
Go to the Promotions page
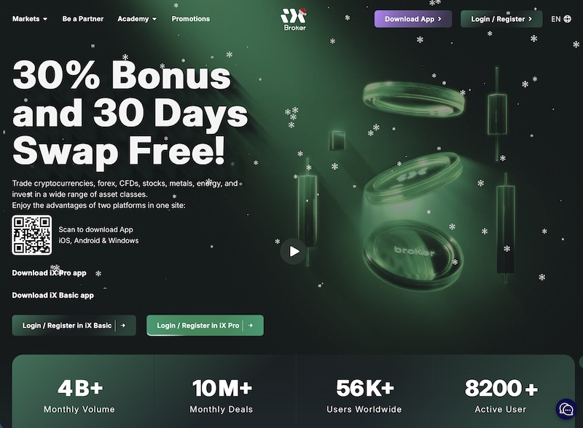(x=191, y=19)
